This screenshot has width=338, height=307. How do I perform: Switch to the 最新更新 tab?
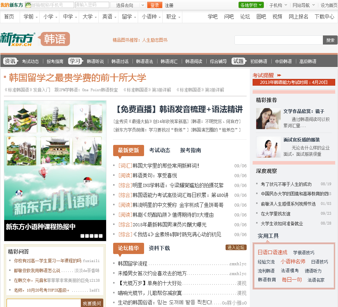[x=129, y=150]
